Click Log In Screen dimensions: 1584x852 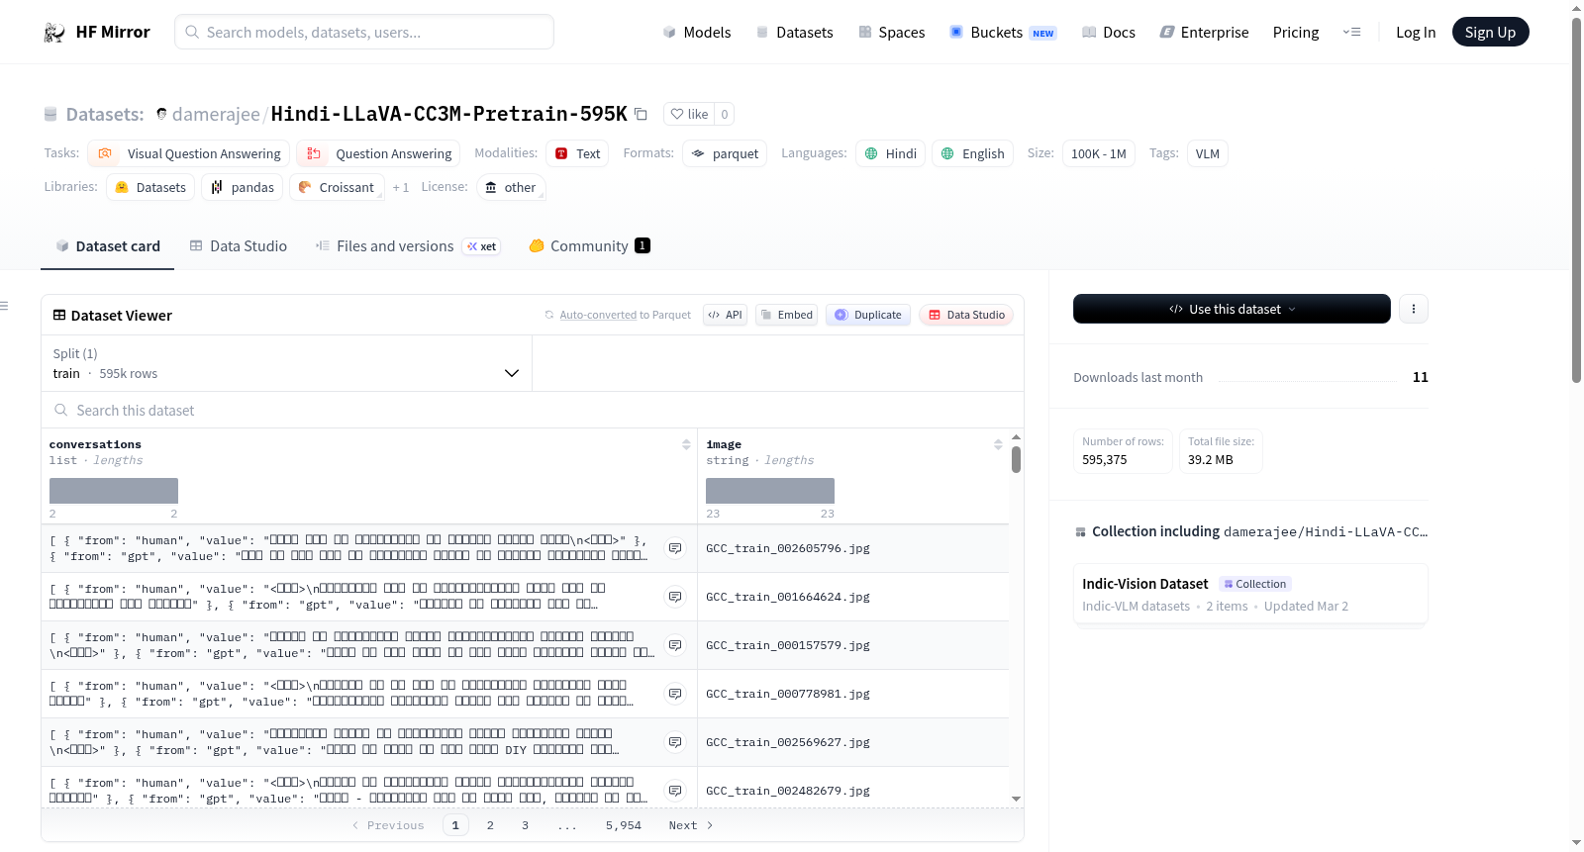[1416, 33]
